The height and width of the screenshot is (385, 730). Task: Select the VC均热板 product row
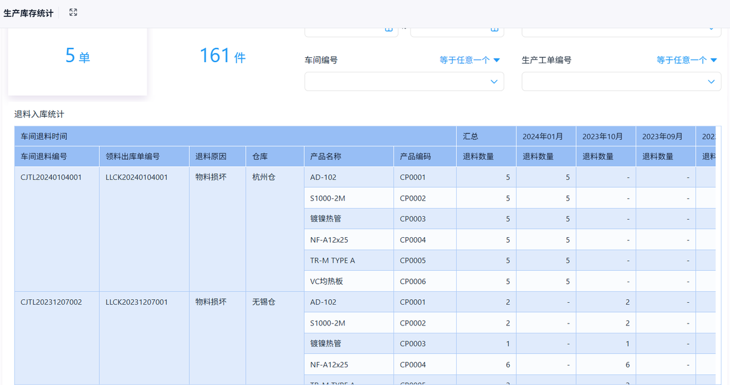coord(327,282)
